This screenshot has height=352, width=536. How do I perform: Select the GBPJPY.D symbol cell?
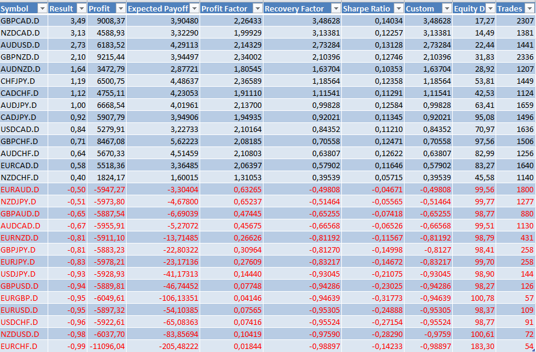(24, 250)
